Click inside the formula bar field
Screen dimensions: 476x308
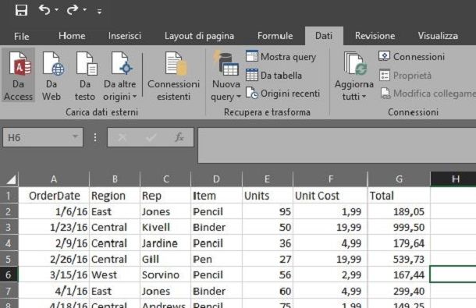[337, 145]
